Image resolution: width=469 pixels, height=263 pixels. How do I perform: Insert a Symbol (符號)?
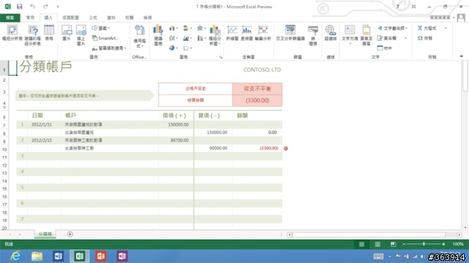(x=425, y=38)
